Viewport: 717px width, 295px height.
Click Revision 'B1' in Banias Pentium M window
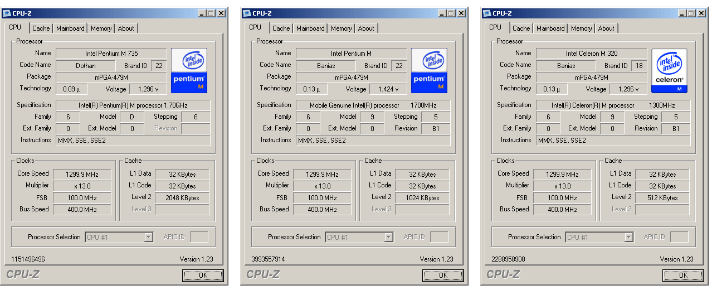[x=436, y=129]
